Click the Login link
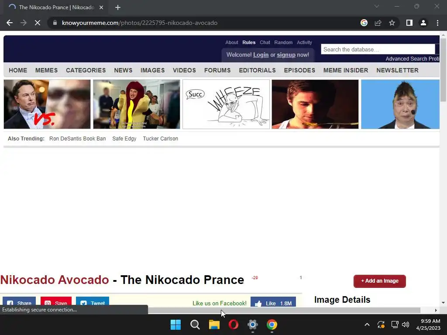The image size is (447, 335). (261, 55)
